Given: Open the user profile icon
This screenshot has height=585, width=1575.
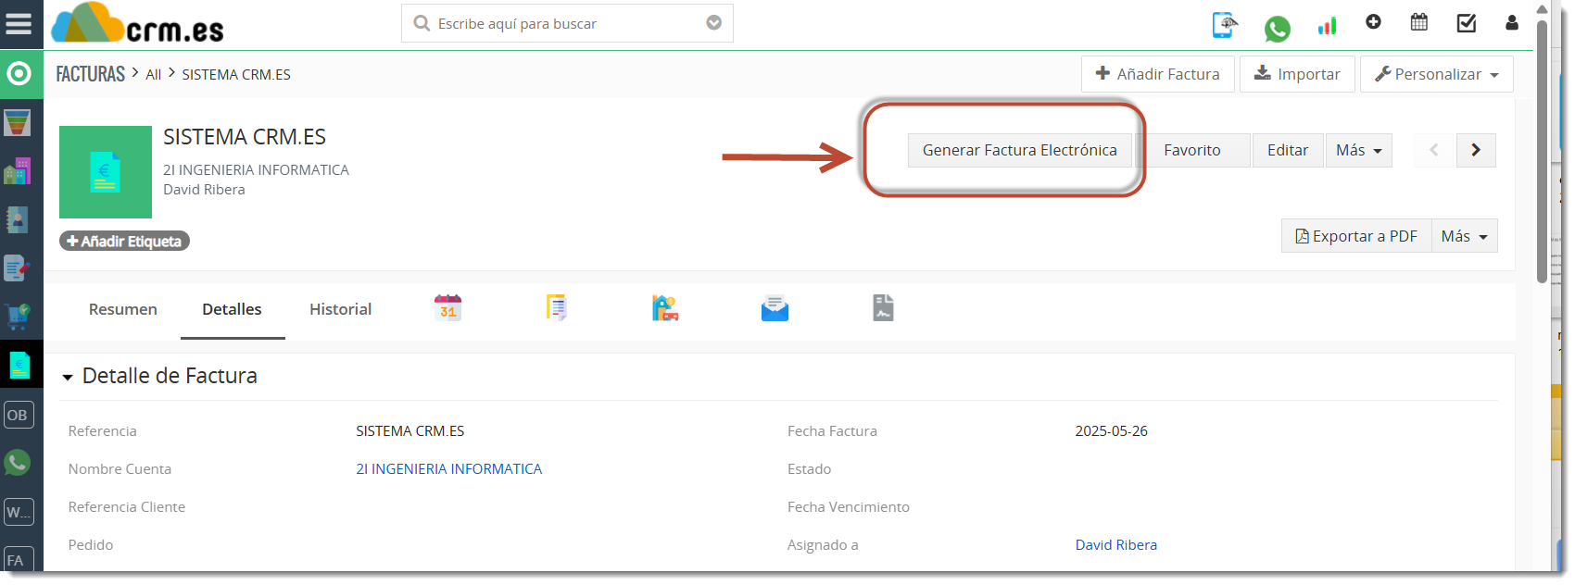Looking at the screenshot, I should tap(1512, 22).
